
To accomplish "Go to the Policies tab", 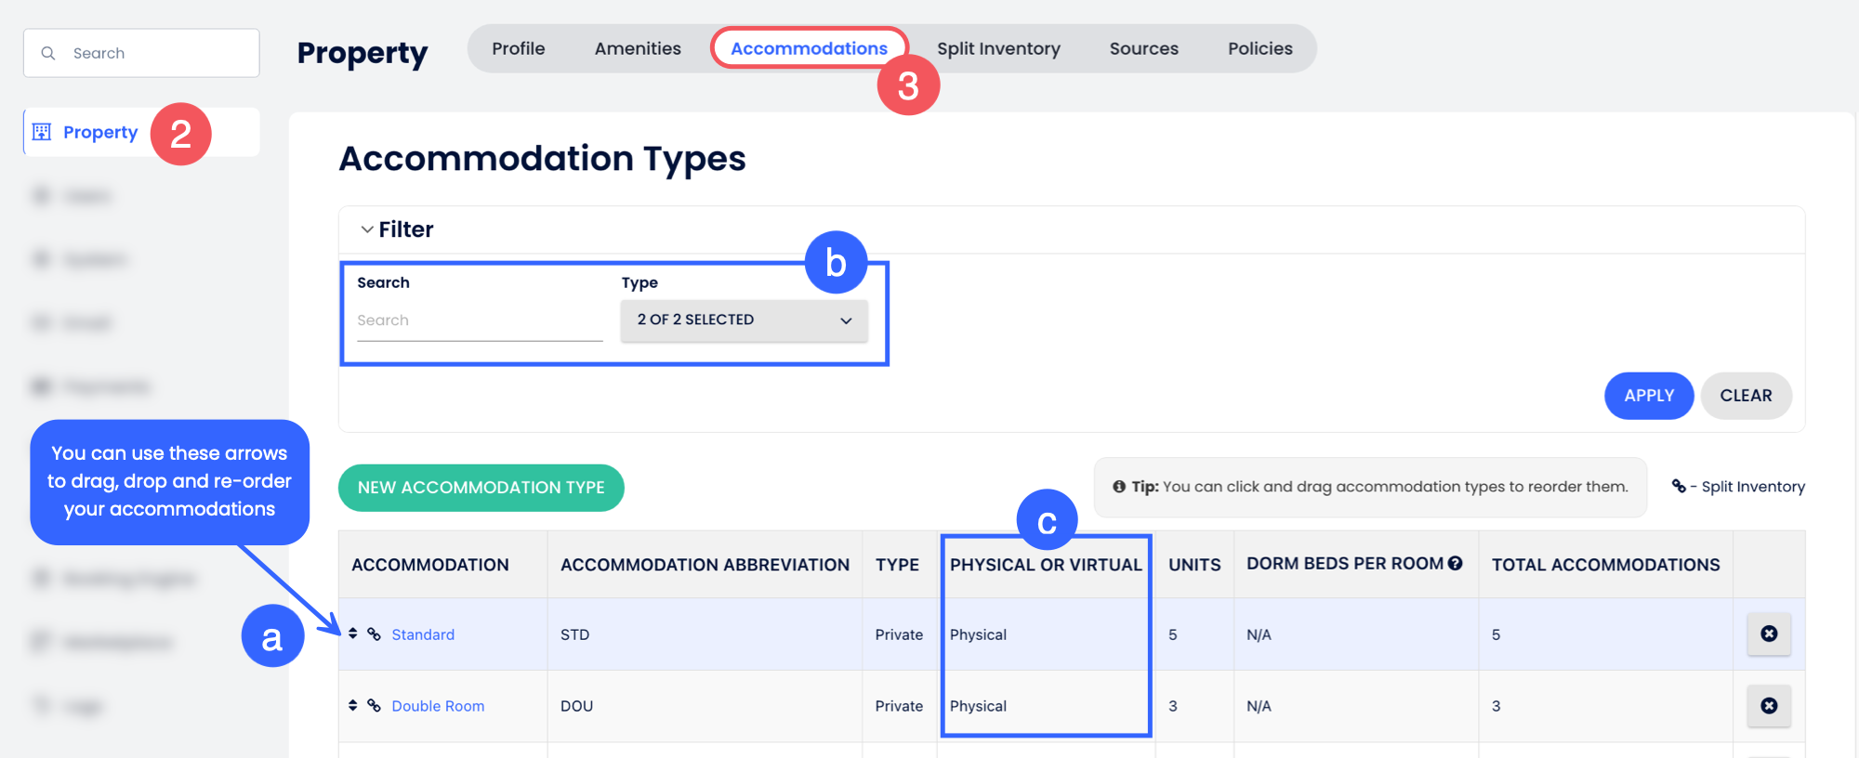I will point(1259,48).
